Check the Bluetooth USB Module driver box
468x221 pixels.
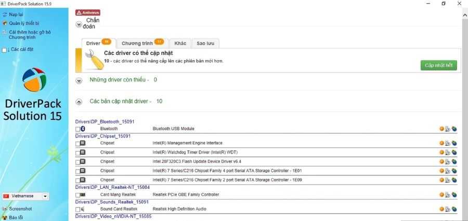pyautogui.click(x=78, y=129)
